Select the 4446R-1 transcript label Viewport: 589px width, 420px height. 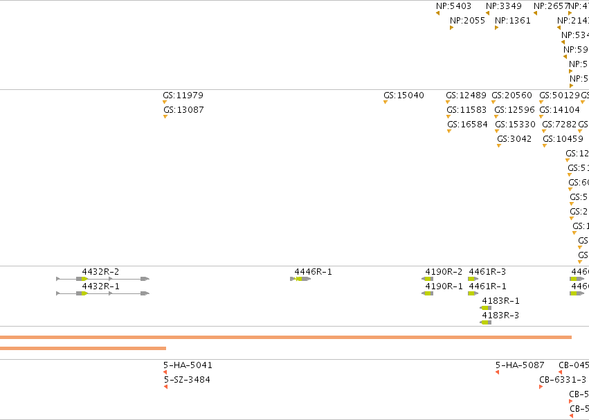tap(314, 272)
